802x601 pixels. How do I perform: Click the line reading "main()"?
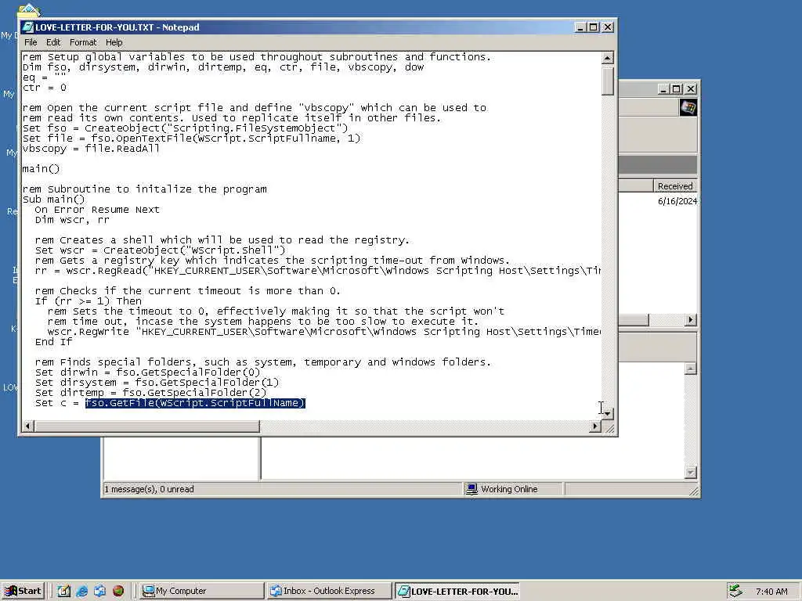point(41,169)
